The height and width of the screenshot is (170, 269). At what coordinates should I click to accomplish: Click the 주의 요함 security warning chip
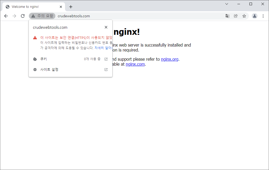click(x=42, y=16)
